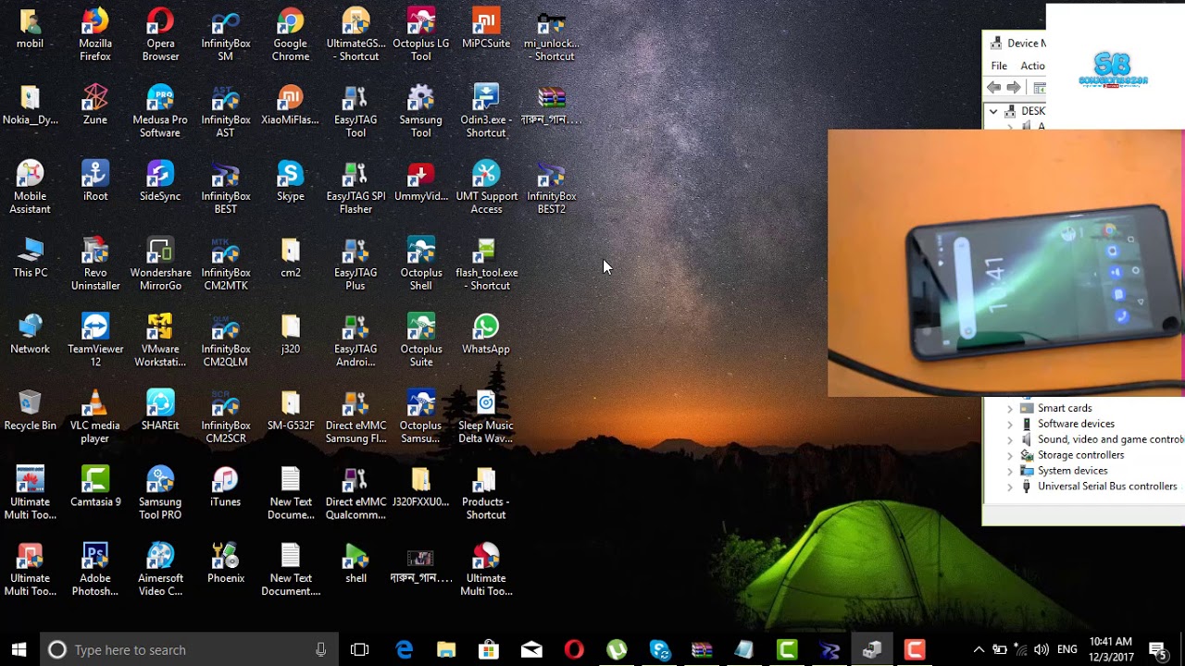1185x666 pixels.
Task: Click the Opera icon on the taskbar
Action: click(574, 649)
